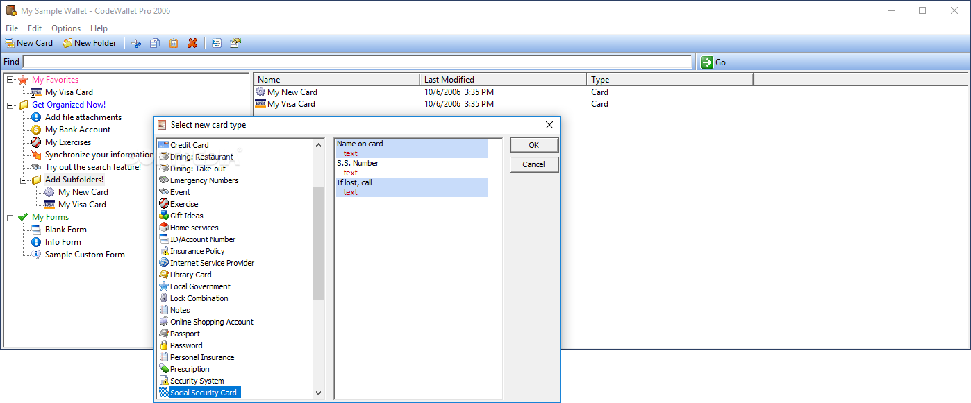Click the Credit Card type icon
This screenshot has width=971, height=403.
pos(164,145)
